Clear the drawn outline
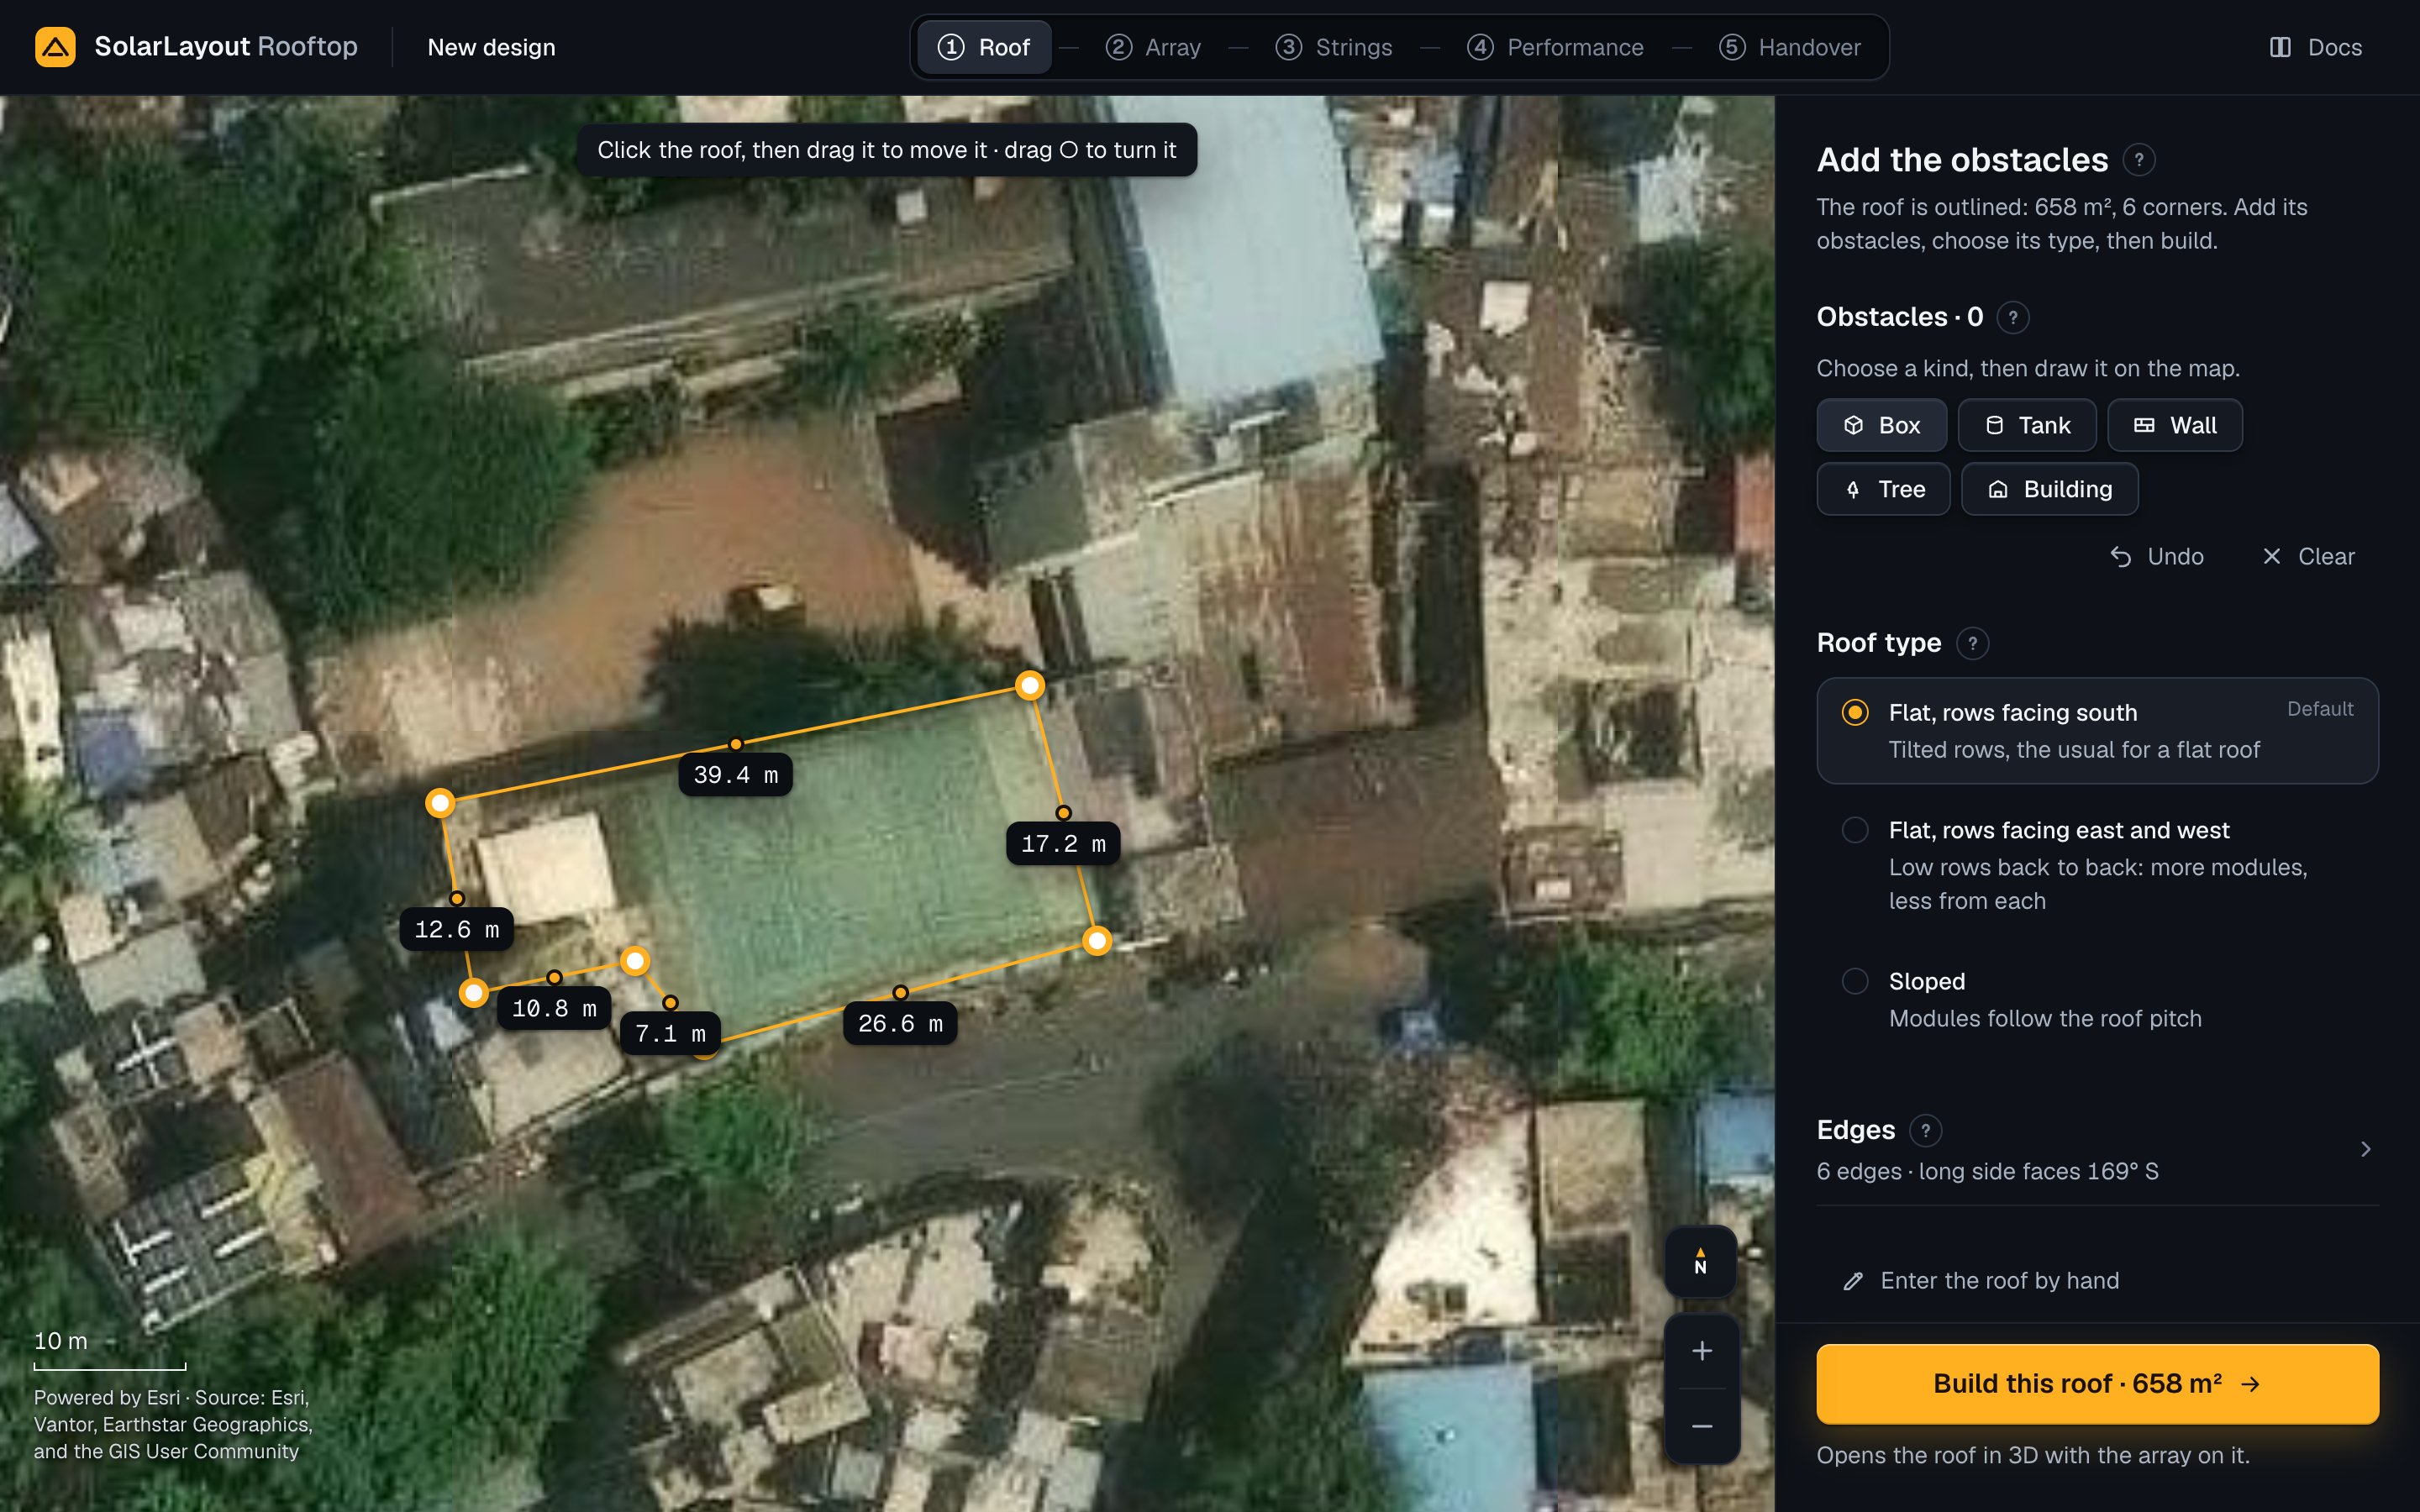The height and width of the screenshot is (1512, 2420). click(2308, 556)
